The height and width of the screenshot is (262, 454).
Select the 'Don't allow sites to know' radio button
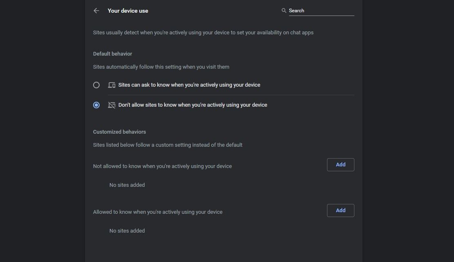[96, 105]
